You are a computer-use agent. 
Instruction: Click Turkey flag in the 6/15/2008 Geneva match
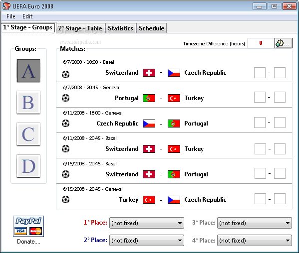point(149,200)
